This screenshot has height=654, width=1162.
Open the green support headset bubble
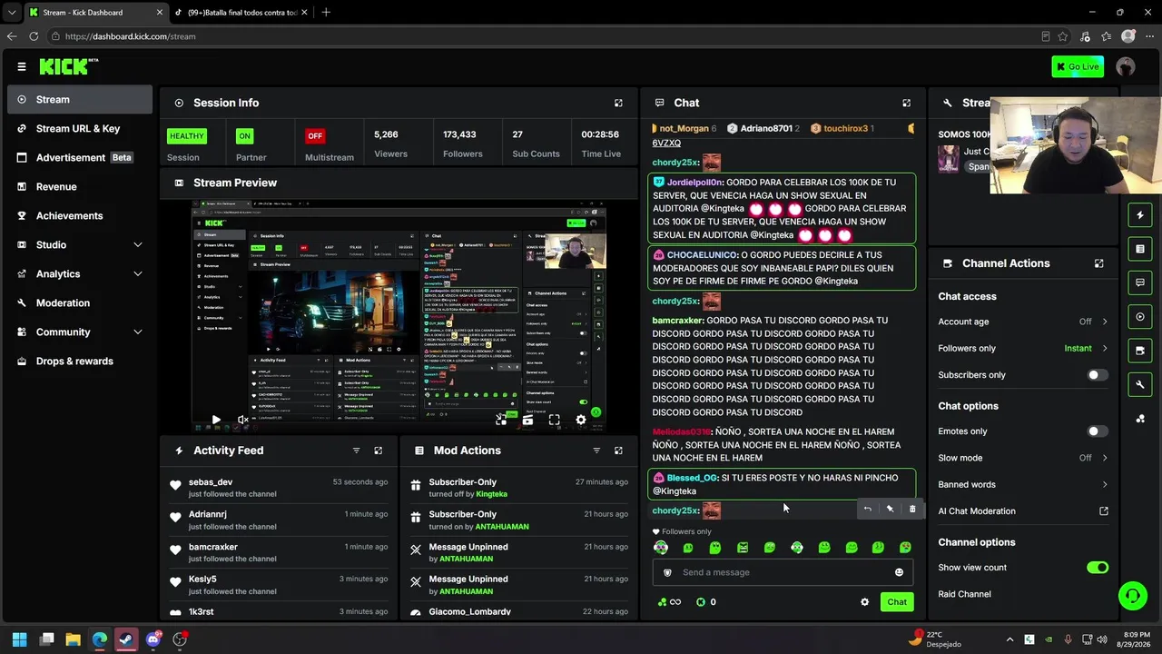pyautogui.click(x=1132, y=596)
